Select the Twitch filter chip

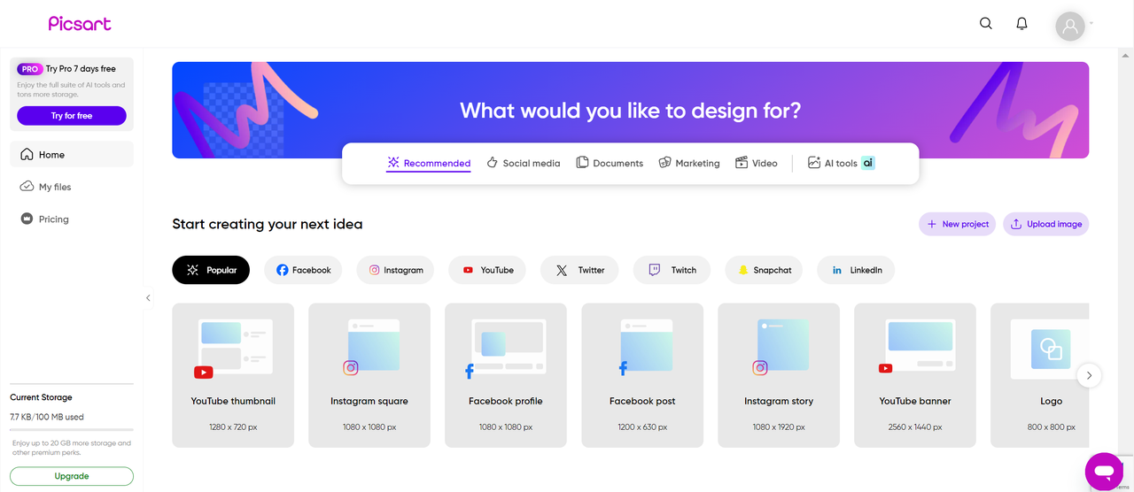[x=672, y=270]
